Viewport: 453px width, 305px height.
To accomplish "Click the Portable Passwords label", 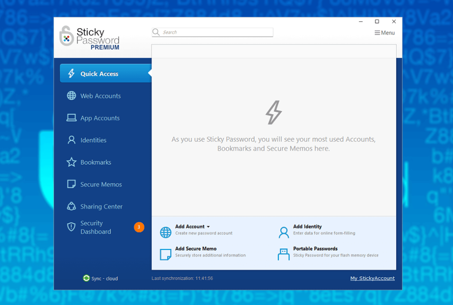I will pyautogui.click(x=315, y=249).
